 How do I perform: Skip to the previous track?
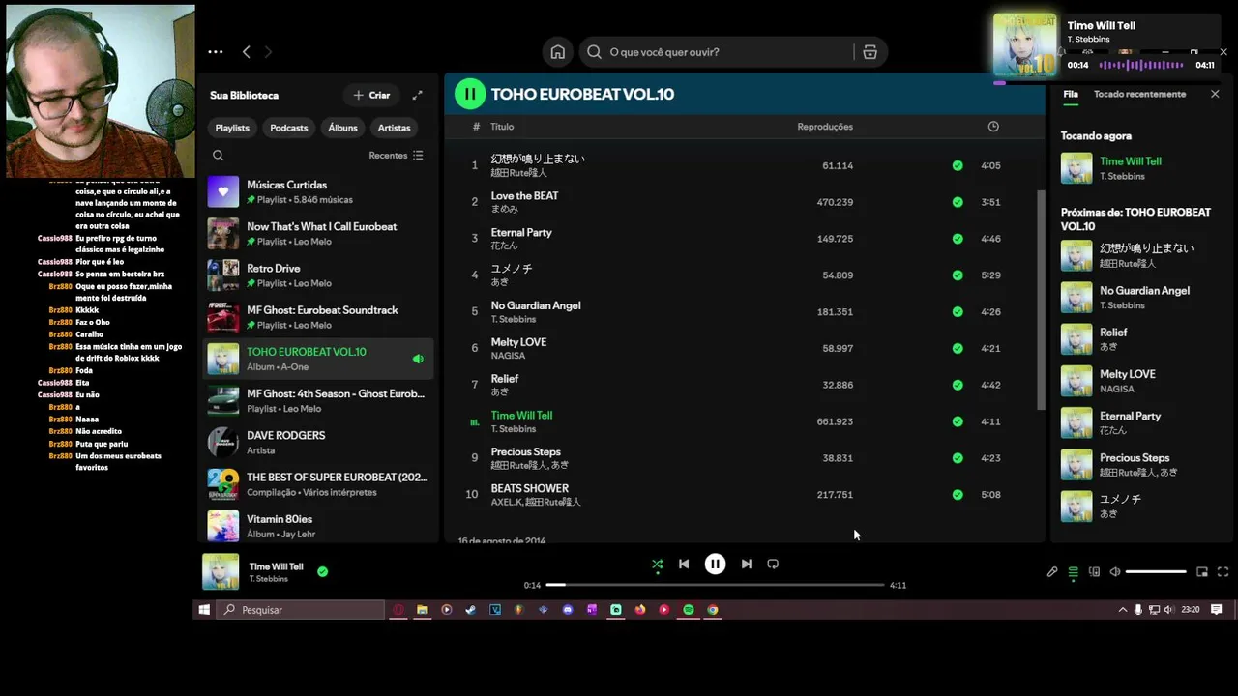click(x=684, y=565)
